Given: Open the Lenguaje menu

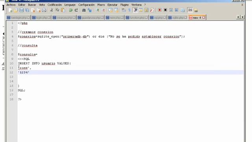Looking at the screenshot, I should (70, 5).
